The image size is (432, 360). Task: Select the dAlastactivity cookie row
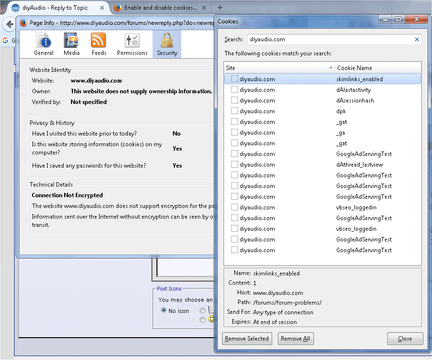(x=323, y=90)
